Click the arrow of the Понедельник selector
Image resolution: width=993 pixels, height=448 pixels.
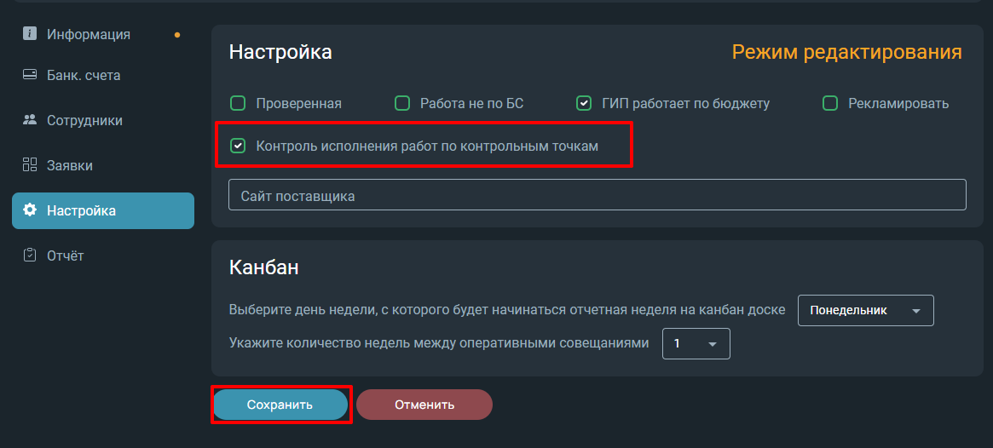(x=915, y=312)
